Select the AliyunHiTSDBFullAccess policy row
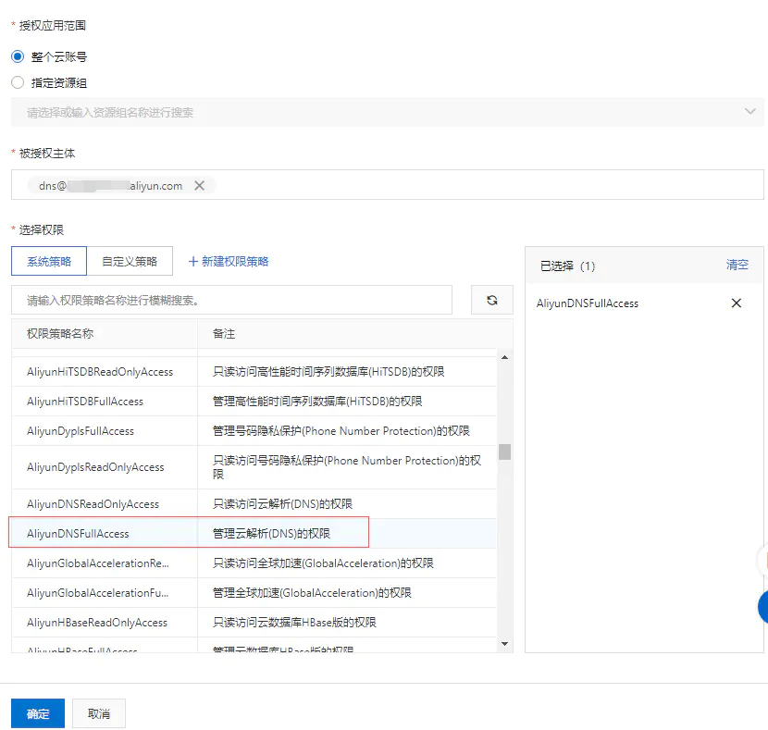The image size is (768, 730). coord(254,401)
